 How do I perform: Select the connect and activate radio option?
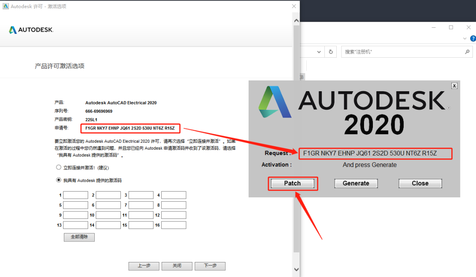[x=59, y=167]
